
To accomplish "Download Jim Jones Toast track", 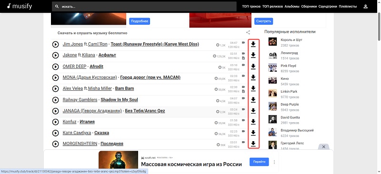I will tap(253, 44).
